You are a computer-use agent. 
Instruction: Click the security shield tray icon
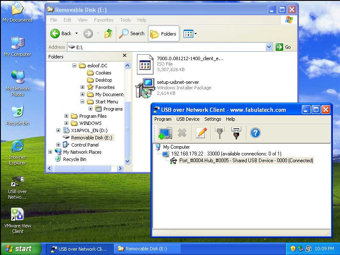click(293, 249)
